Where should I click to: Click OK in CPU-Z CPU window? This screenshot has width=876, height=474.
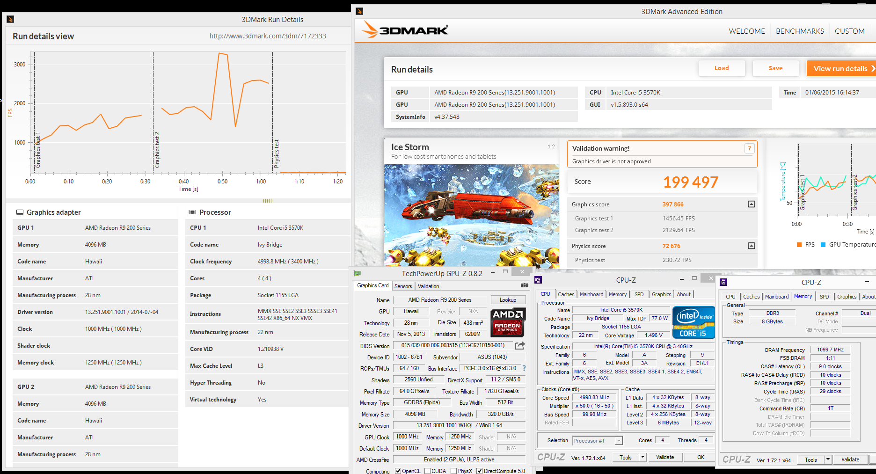click(x=701, y=457)
